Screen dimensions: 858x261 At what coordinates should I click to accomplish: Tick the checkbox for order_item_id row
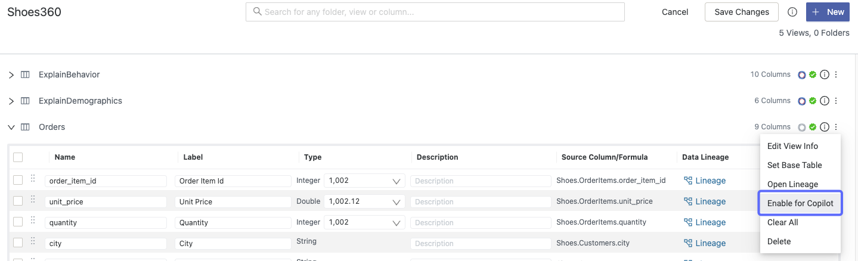click(x=18, y=180)
